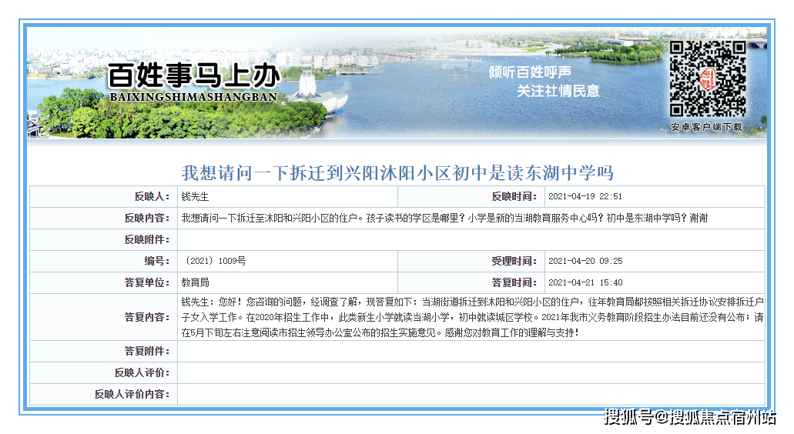The height and width of the screenshot is (434, 794).
Task: Click the 答复时间 label
Action: coord(514,282)
